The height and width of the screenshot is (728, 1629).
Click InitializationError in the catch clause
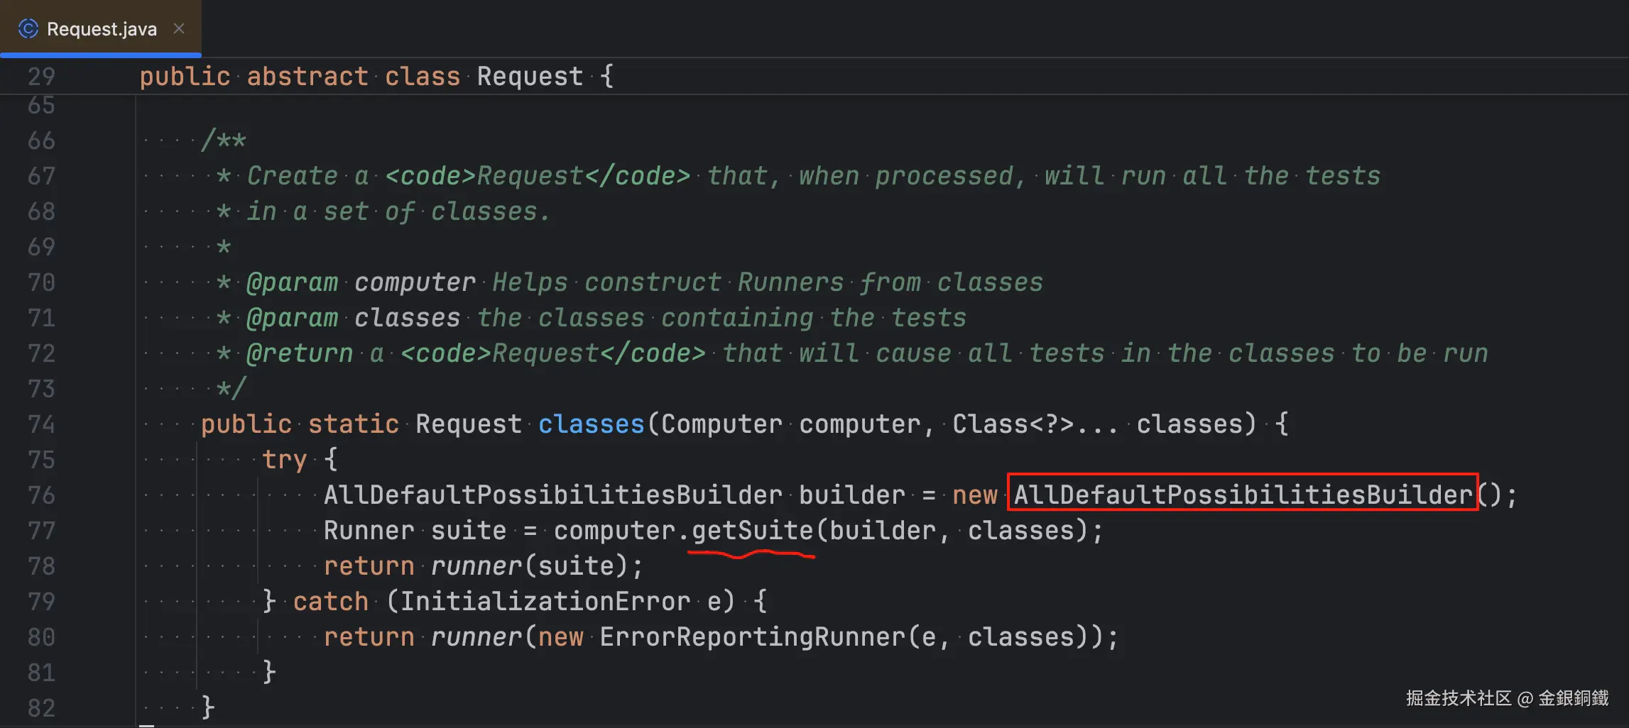pos(545,602)
